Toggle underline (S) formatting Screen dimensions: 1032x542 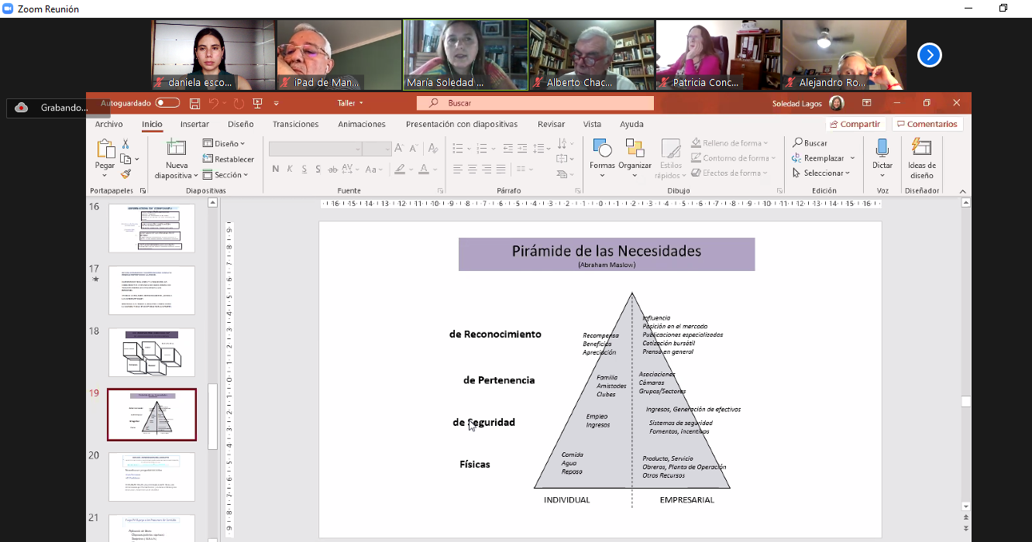(304, 170)
